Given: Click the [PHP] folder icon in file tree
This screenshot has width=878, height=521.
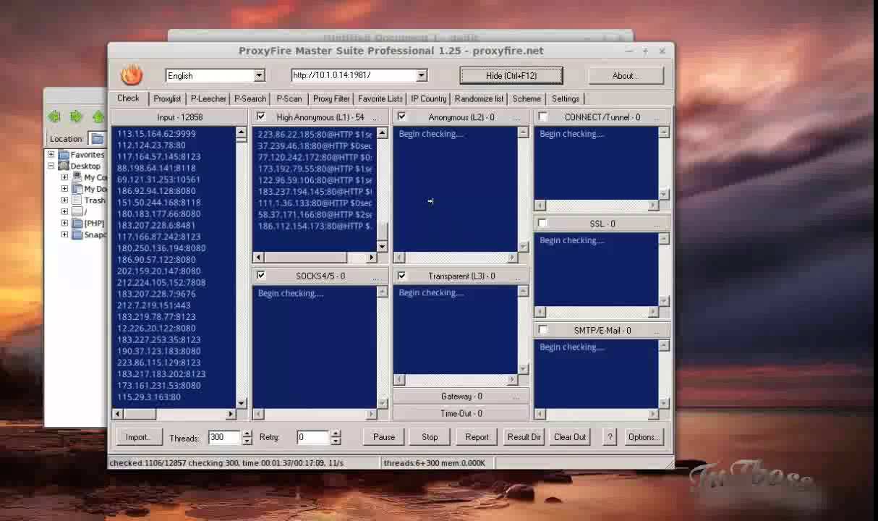Looking at the screenshot, I should pos(77,224).
